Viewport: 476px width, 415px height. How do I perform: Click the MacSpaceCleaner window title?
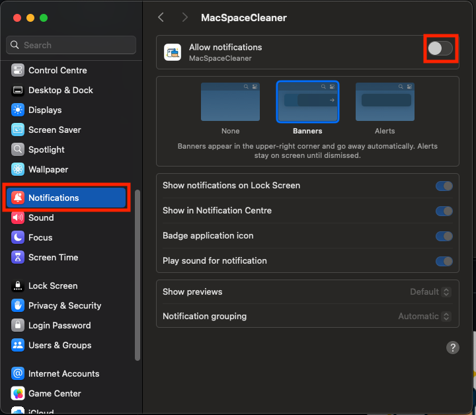244,18
